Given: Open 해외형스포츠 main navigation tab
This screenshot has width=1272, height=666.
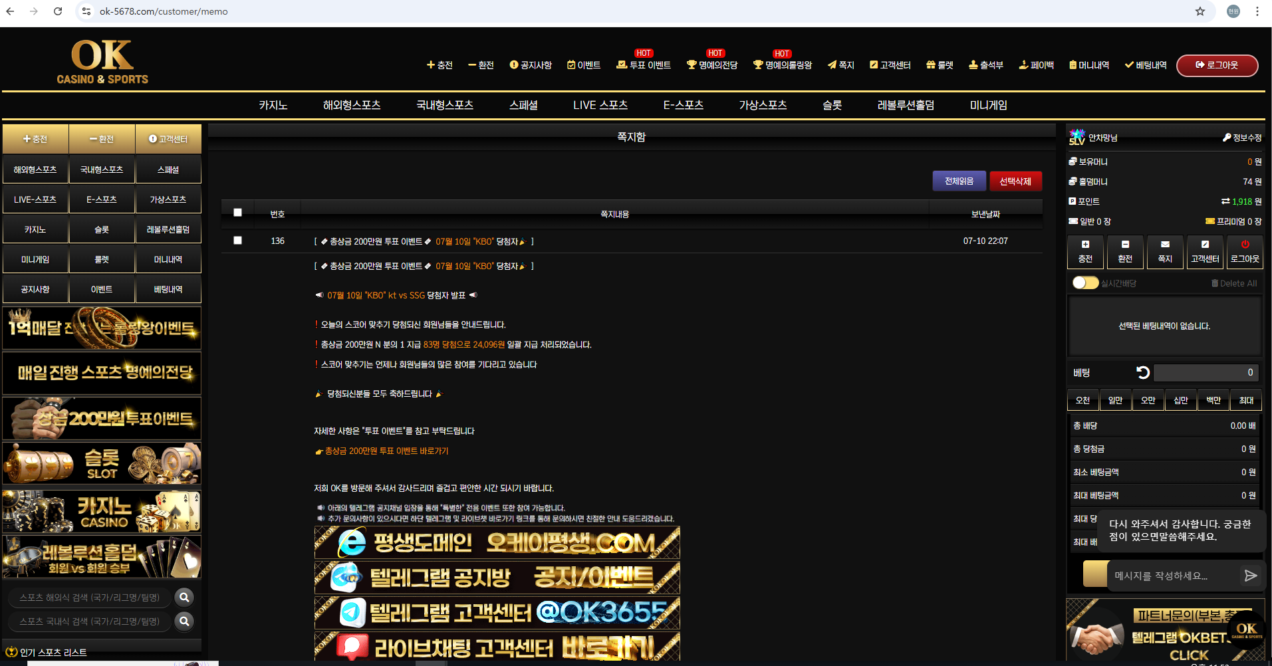Looking at the screenshot, I should click(x=352, y=105).
